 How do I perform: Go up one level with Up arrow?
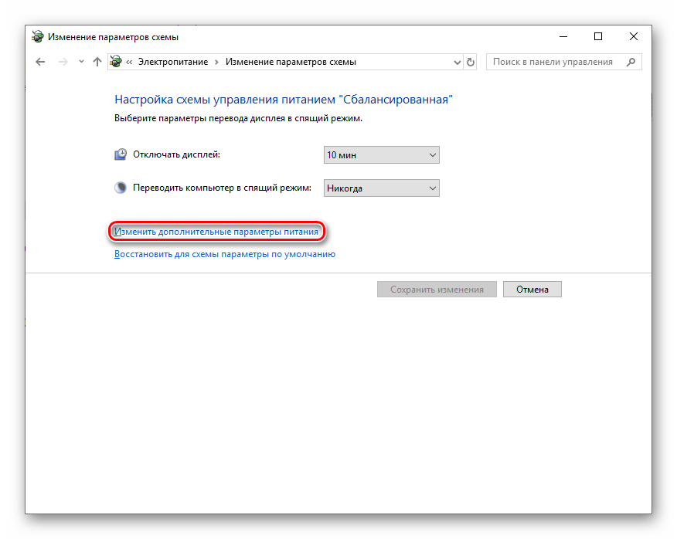[x=97, y=62]
